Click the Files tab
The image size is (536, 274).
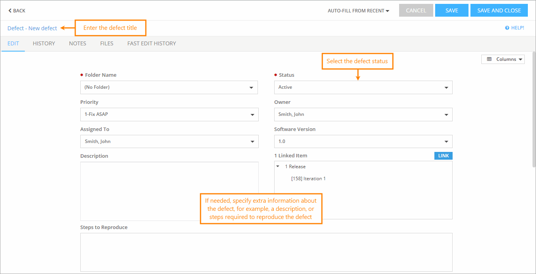click(x=107, y=43)
